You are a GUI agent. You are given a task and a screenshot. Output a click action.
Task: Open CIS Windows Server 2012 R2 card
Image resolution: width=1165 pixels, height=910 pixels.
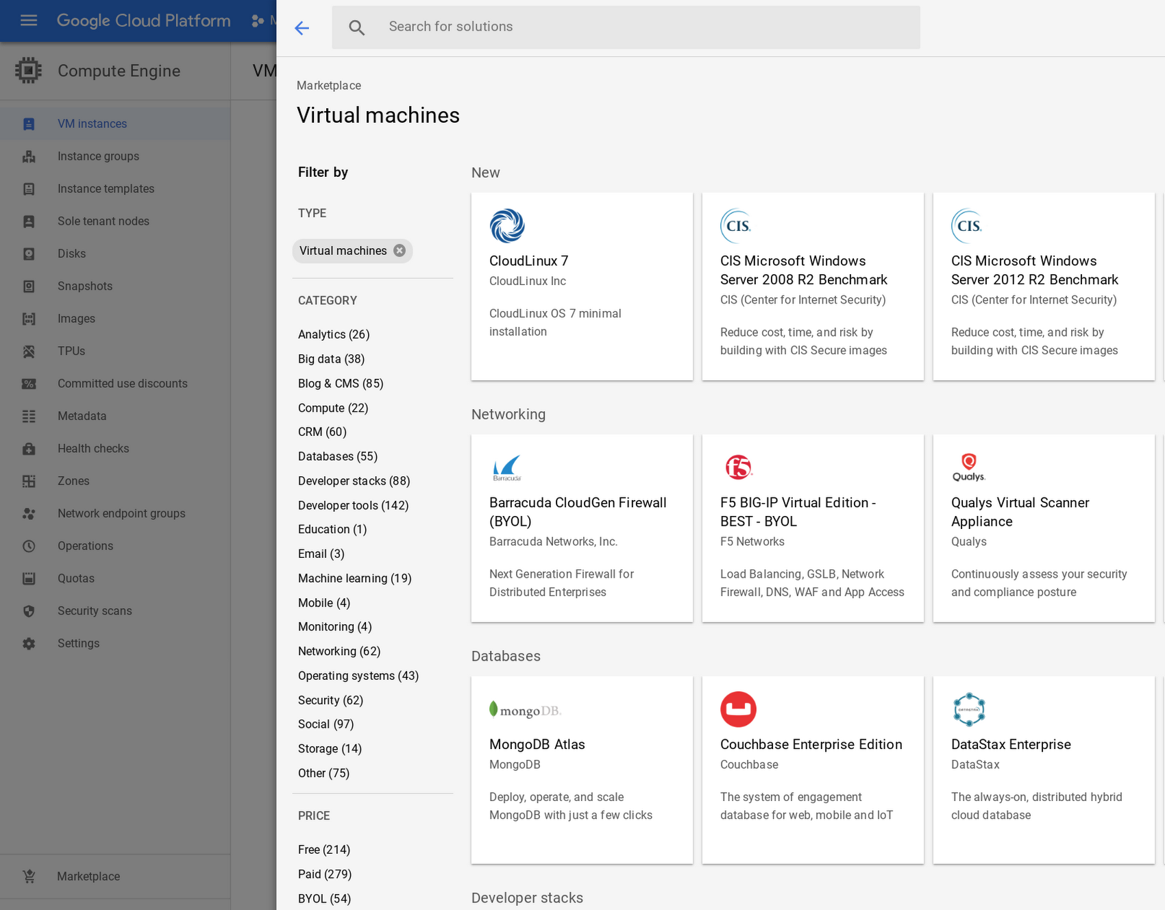(1044, 286)
